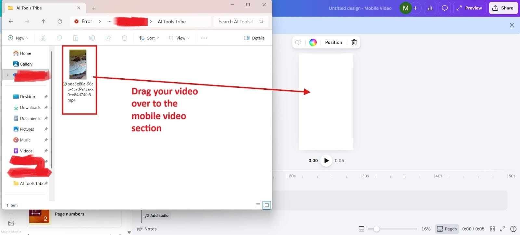This screenshot has height=235, width=520.
Task: Go up one folder level
Action: point(43,21)
